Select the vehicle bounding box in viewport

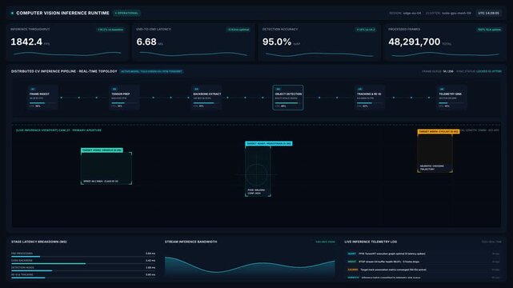click(x=106, y=168)
